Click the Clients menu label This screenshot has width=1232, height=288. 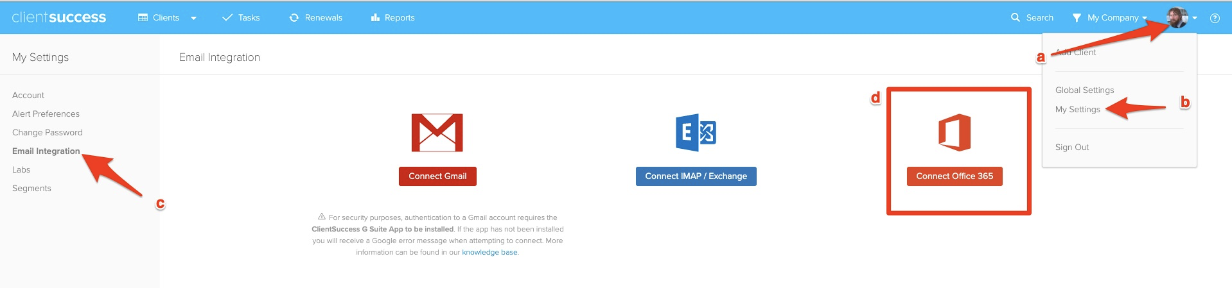tap(166, 18)
